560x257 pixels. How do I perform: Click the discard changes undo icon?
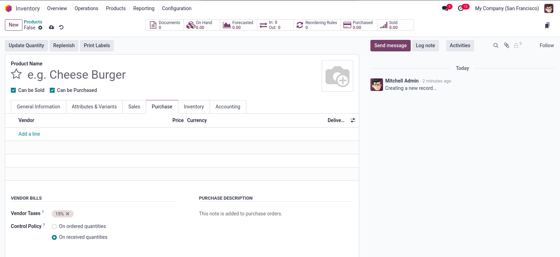pyautogui.click(x=61, y=27)
